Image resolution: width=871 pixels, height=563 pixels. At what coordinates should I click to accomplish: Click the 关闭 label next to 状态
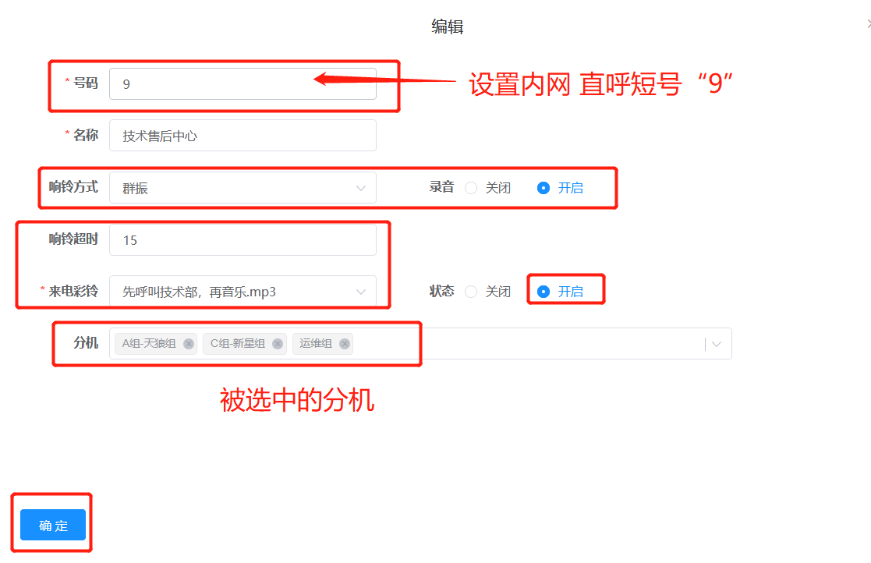pos(497,292)
